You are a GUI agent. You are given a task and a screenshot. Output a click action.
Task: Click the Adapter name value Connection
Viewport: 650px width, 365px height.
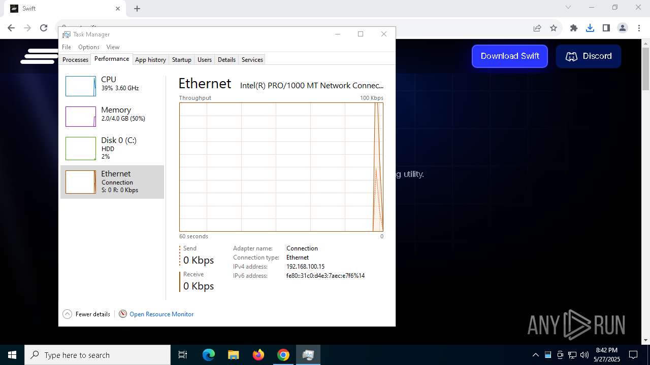[x=302, y=248]
